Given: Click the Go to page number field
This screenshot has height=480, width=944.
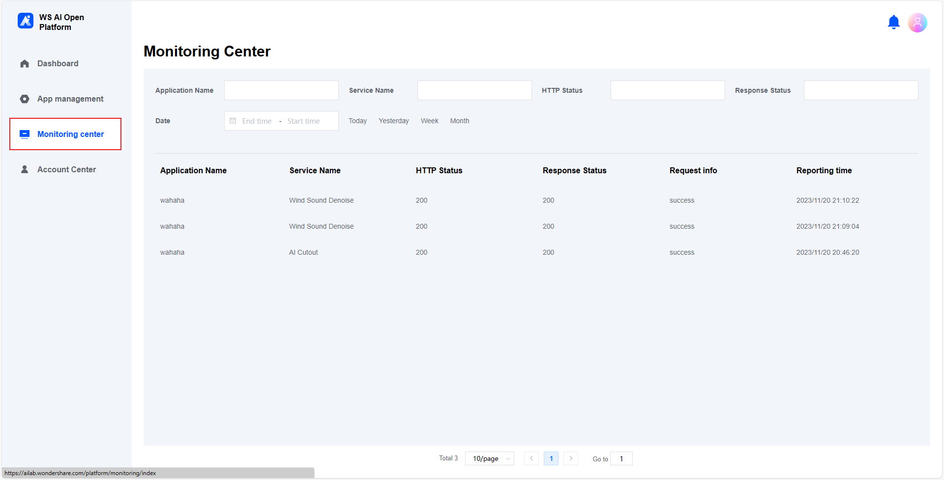Looking at the screenshot, I should point(621,458).
